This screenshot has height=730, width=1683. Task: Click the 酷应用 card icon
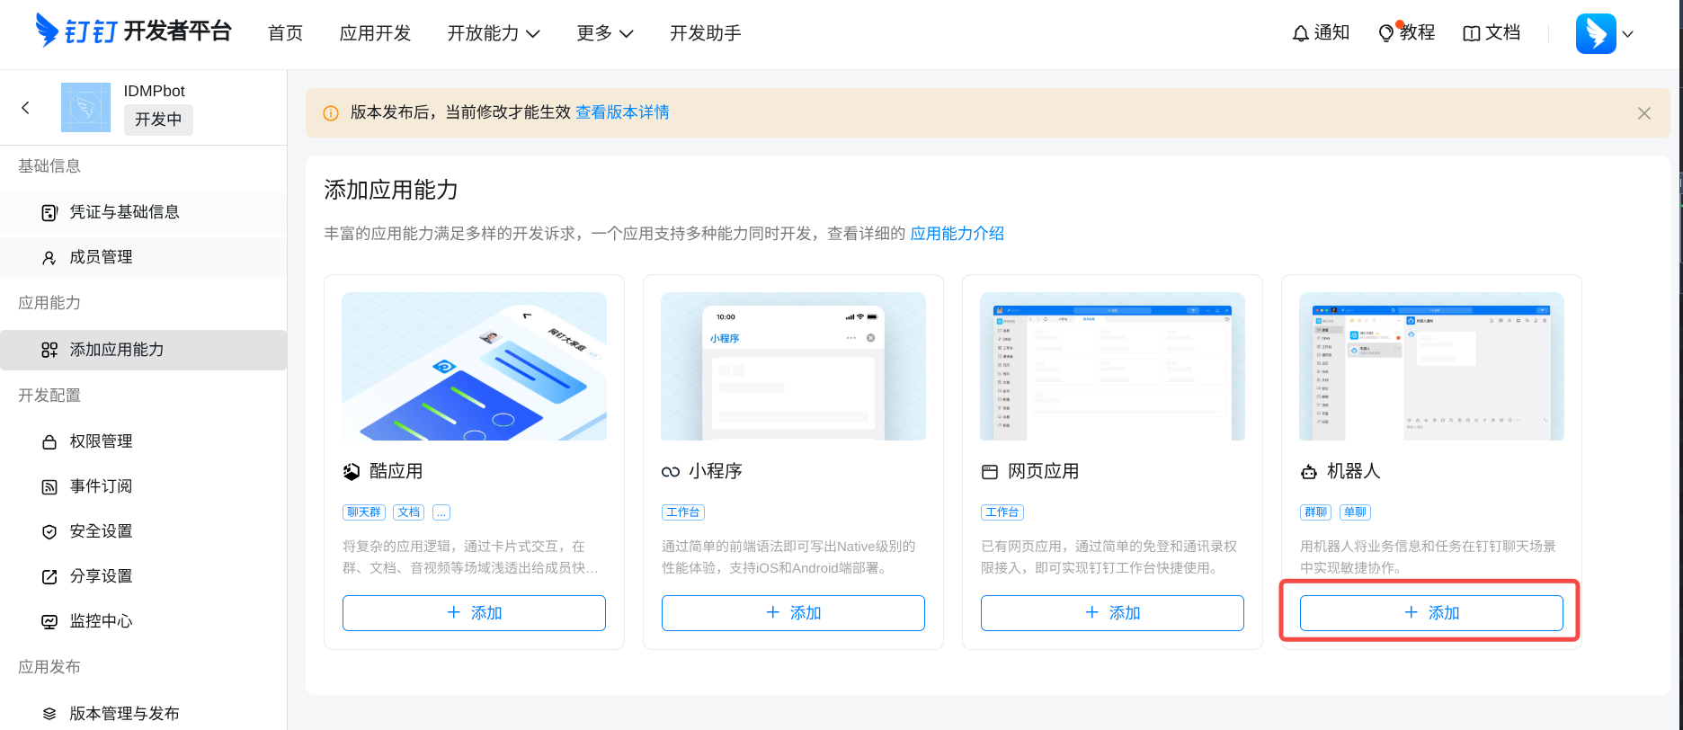352,472
